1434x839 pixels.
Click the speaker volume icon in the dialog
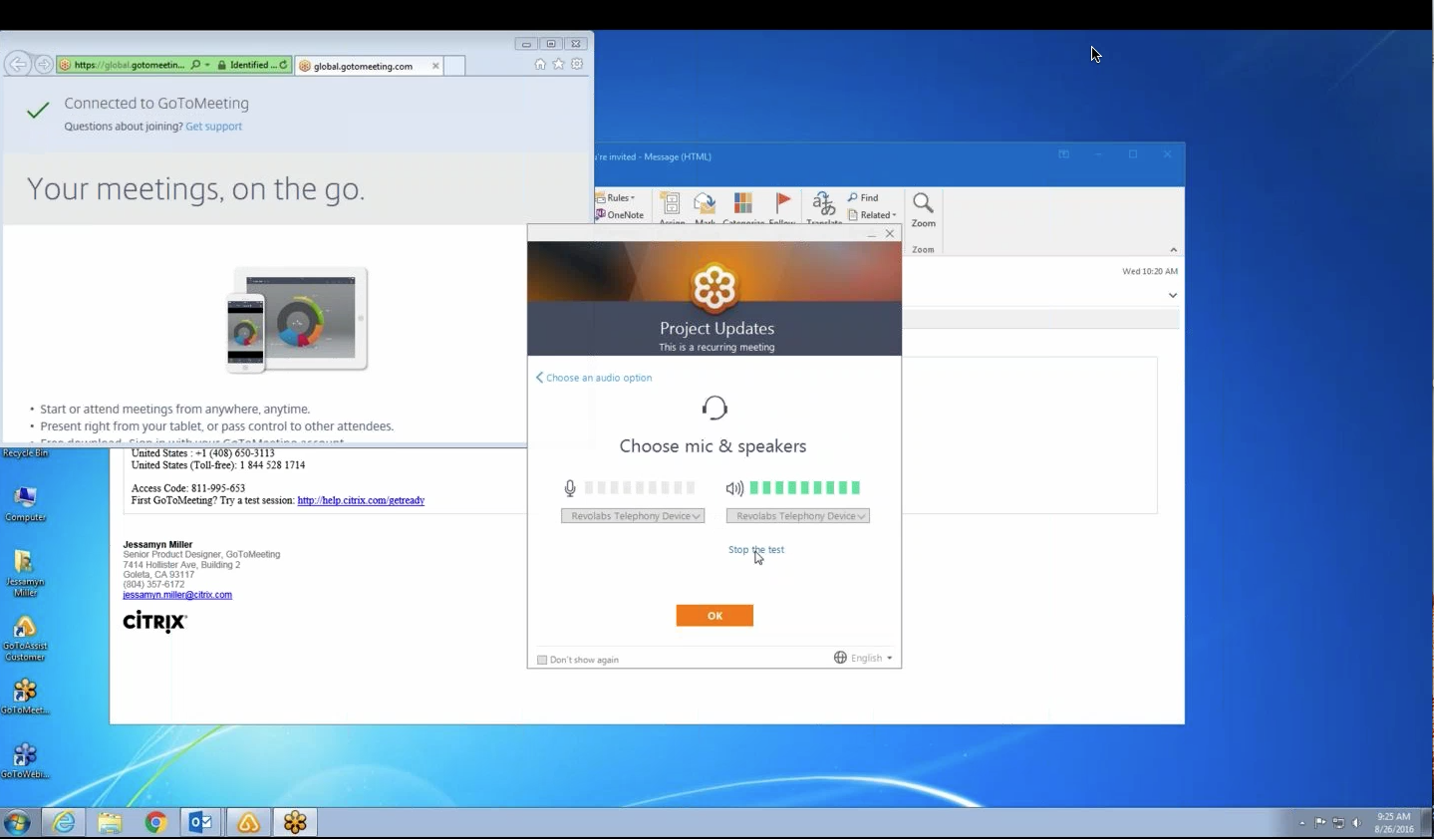733,488
